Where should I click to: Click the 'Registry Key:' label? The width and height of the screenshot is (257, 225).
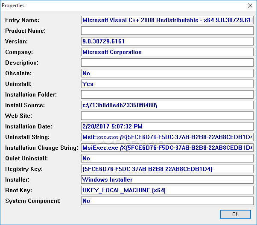pos(24,169)
